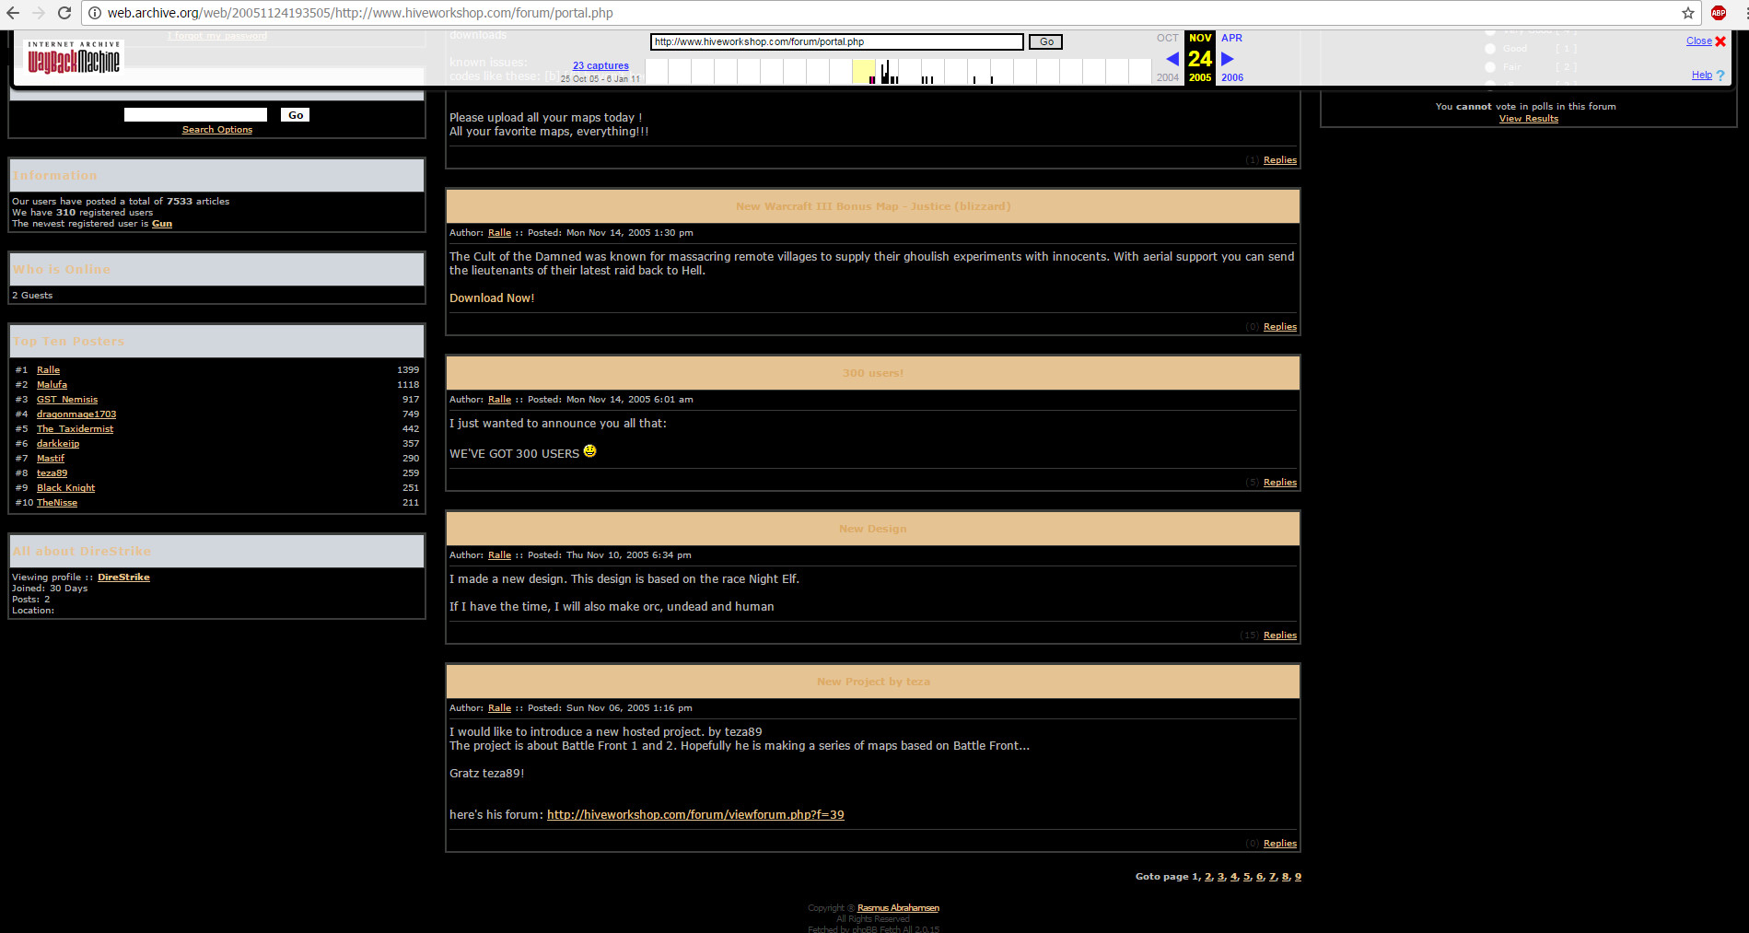Screen dimensions: 1749x933
Task: Go to page 3 of news
Action: coord(1221,877)
